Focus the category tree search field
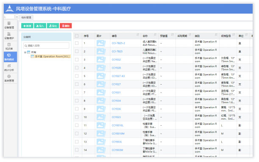The height and width of the screenshot is (162, 259). click(x=46, y=46)
